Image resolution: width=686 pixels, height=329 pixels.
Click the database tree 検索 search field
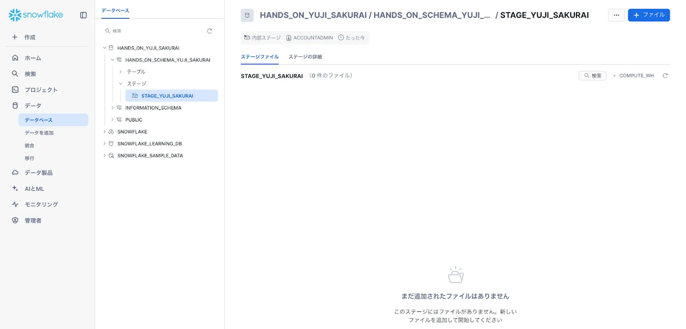click(x=153, y=31)
